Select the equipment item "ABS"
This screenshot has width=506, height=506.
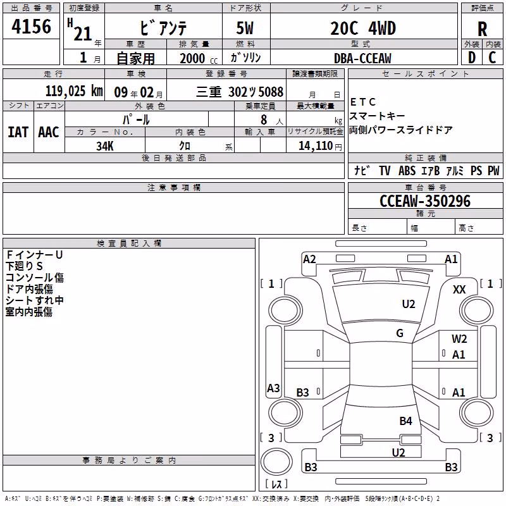(x=407, y=170)
